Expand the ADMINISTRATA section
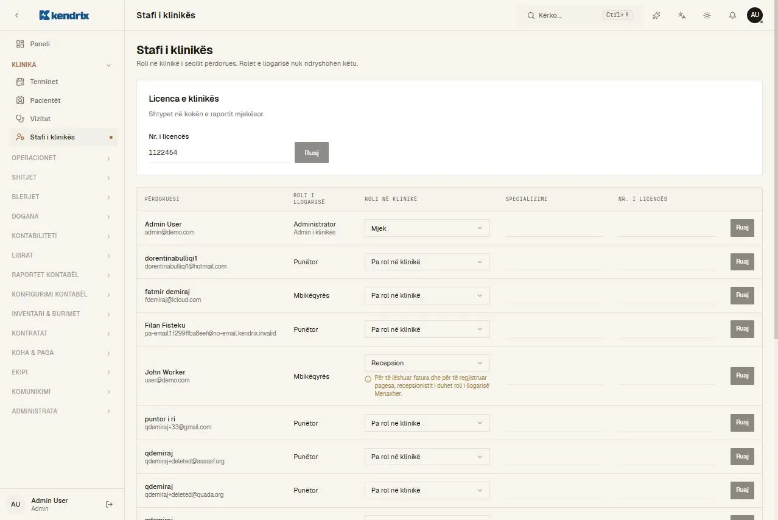The height and width of the screenshot is (520, 778). (62, 412)
